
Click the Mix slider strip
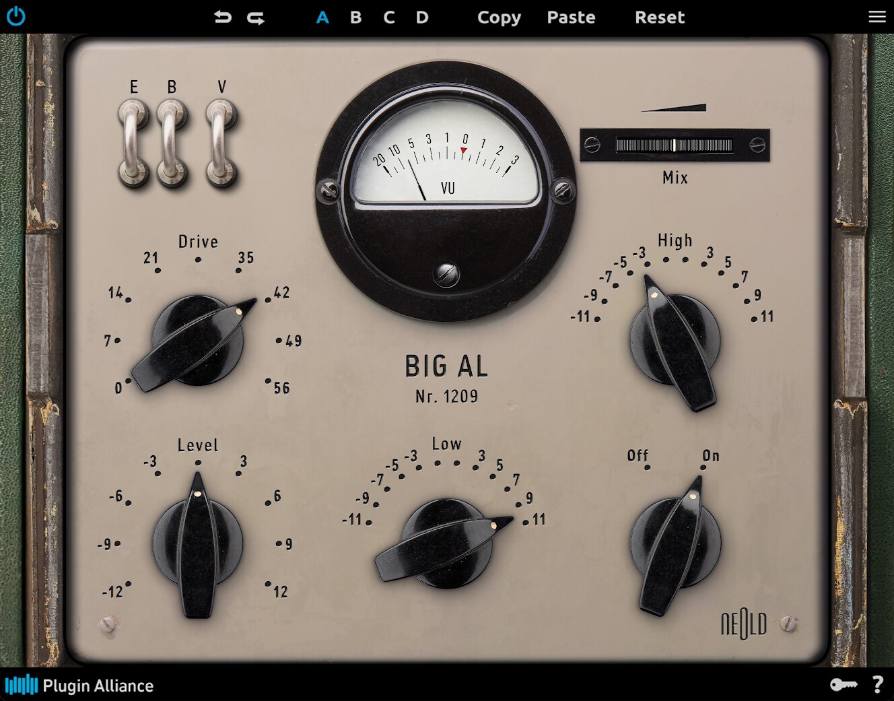tap(674, 145)
